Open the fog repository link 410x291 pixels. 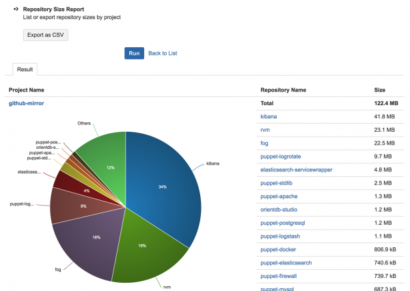[264, 143]
